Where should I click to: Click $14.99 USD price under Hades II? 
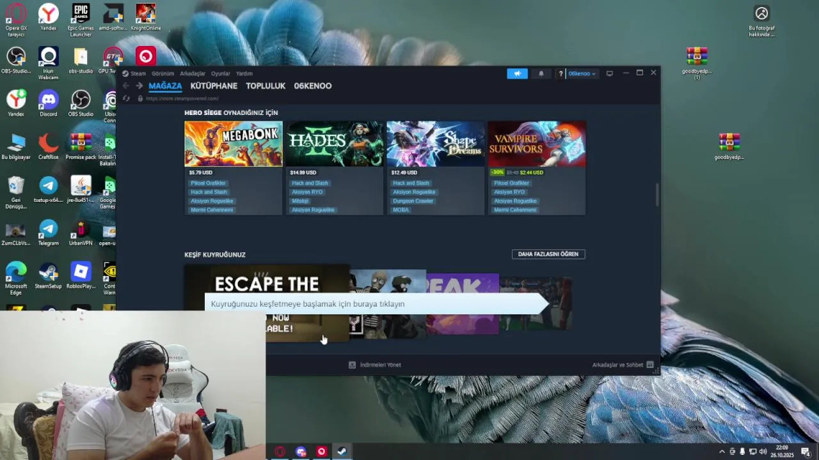tap(303, 172)
